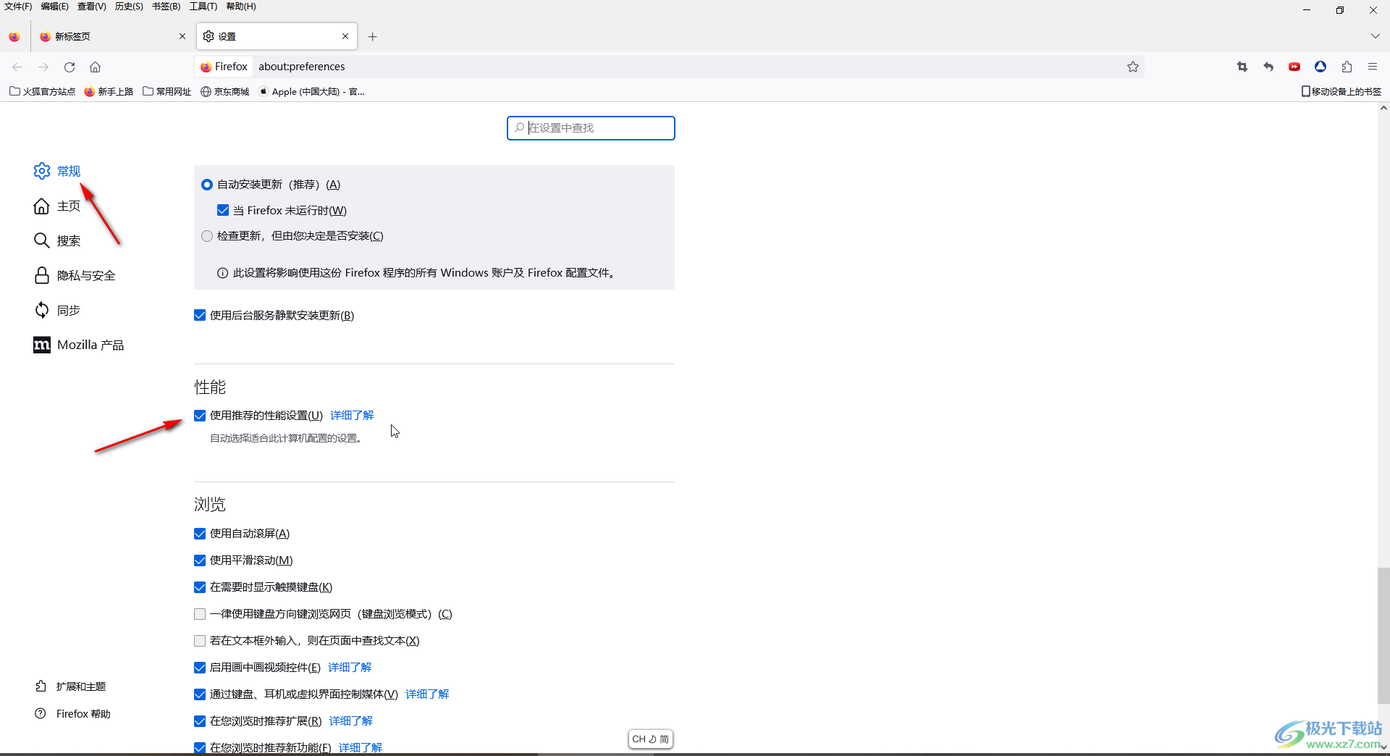Open the 编辑(E) menu

[x=55, y=7]
